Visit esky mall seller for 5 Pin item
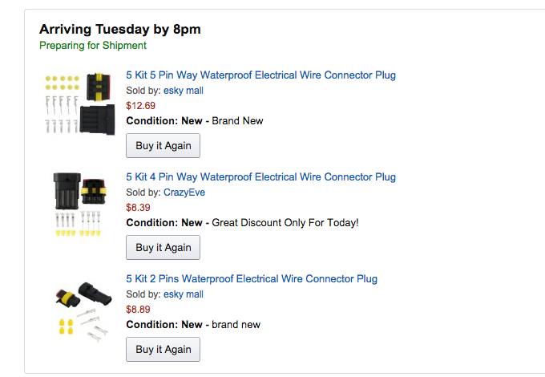 pyautogui.click(x=184, y=91)
